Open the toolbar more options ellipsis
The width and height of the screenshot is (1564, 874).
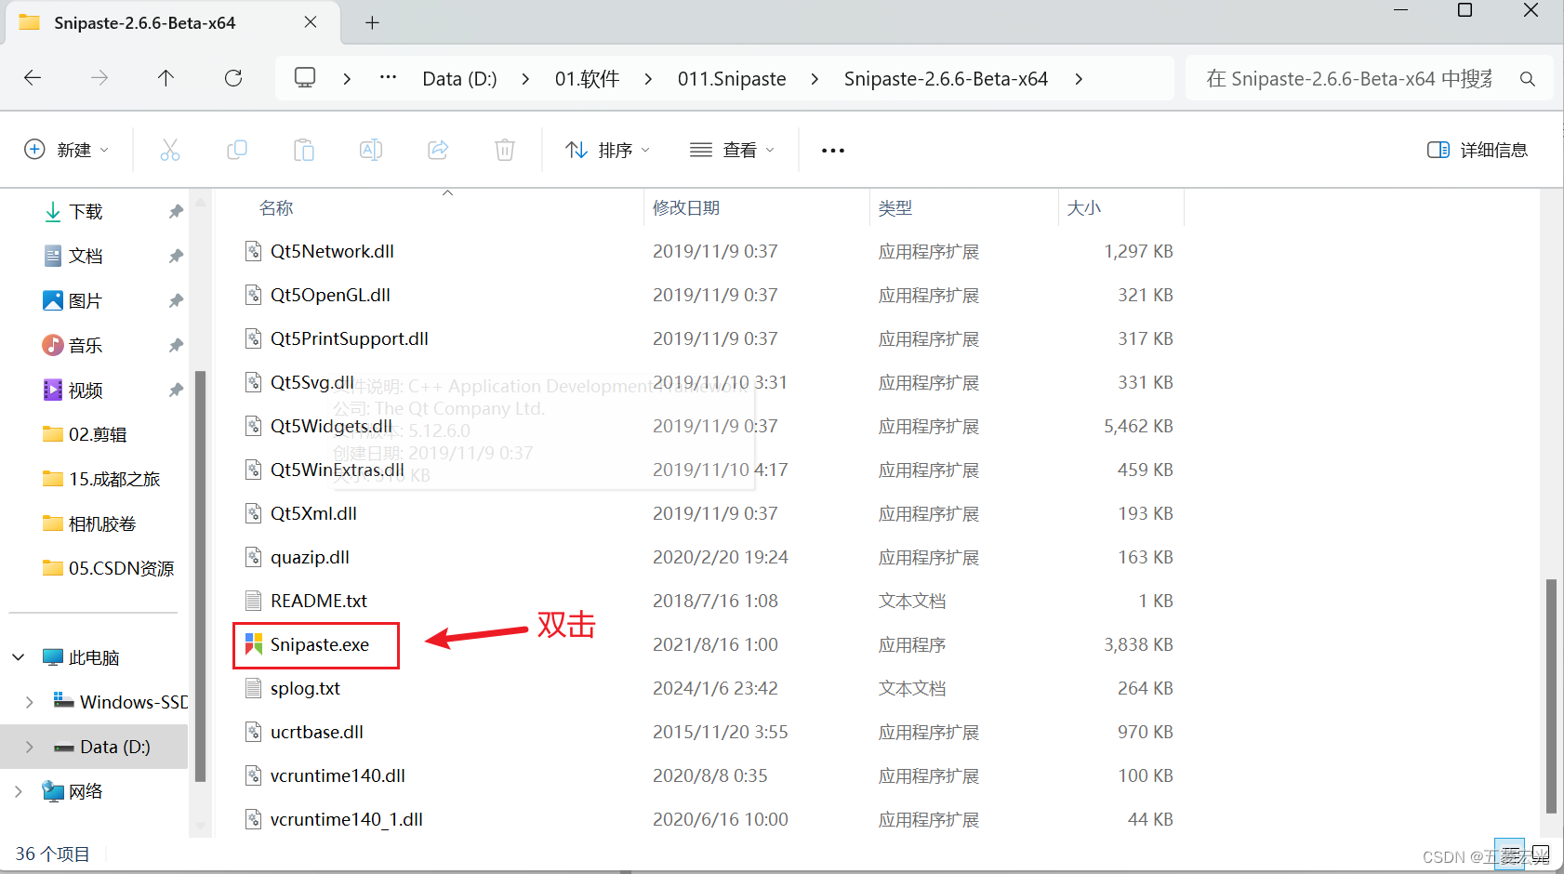point(833,151)
